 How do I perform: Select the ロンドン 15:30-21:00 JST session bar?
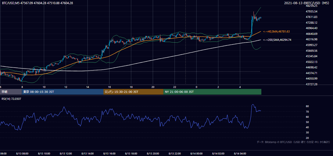point(133,92)
